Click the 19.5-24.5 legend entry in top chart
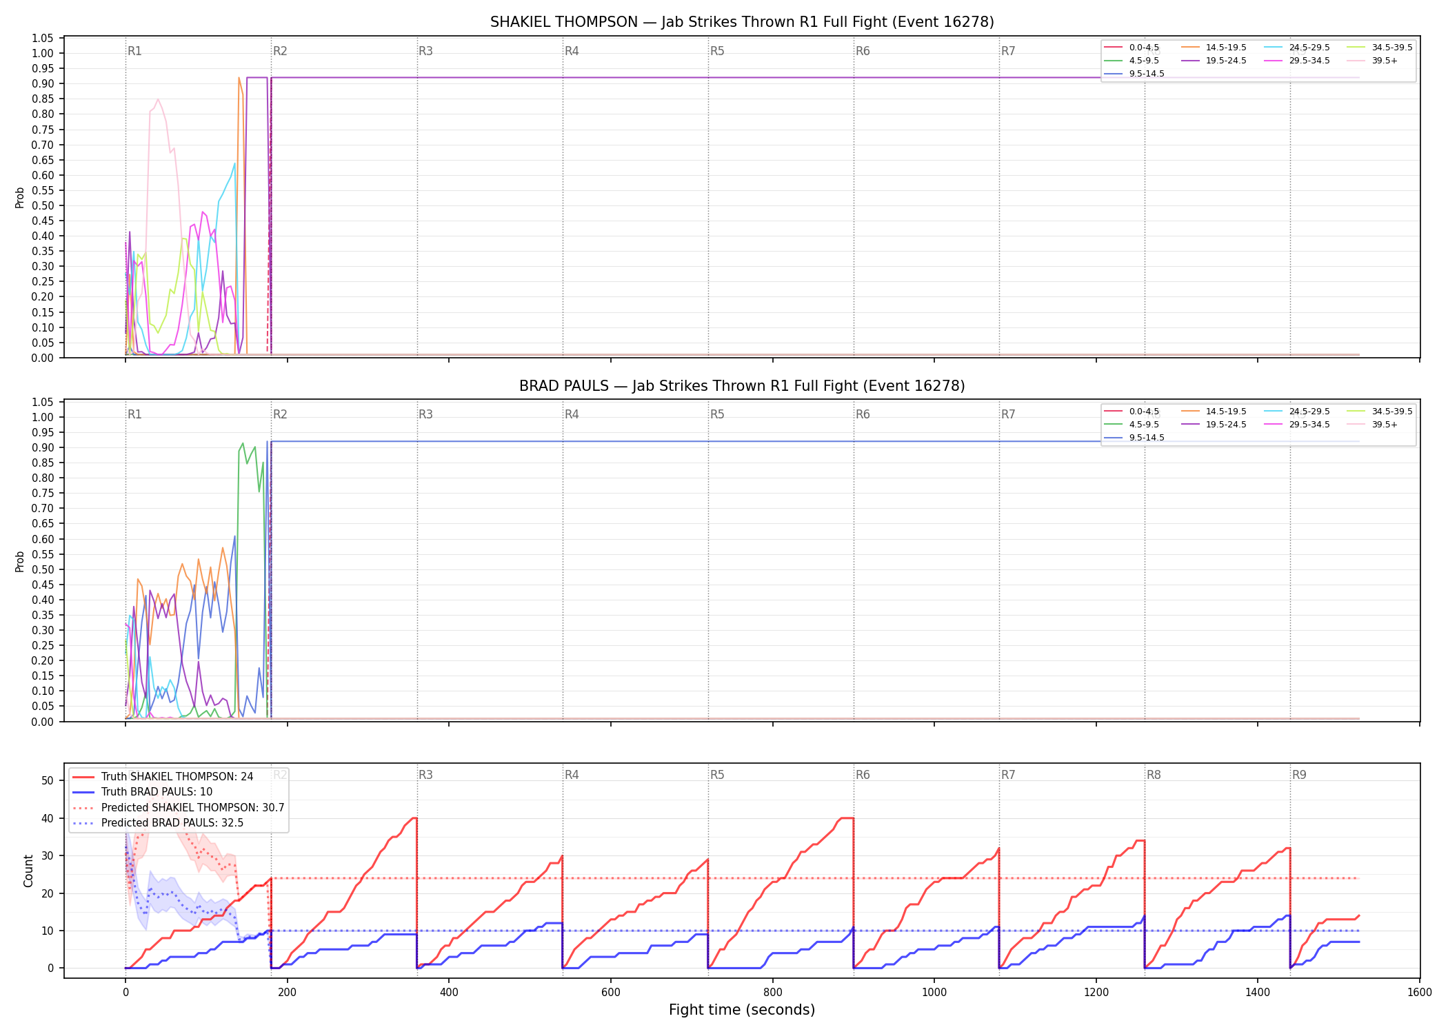The image size is (1448, 1034). click(1214, 61)
